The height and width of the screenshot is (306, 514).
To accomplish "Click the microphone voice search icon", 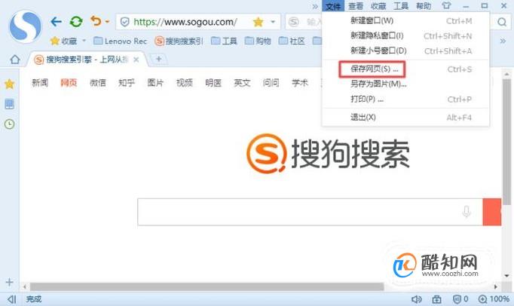I will 467,212.
